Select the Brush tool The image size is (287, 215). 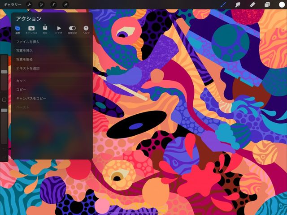(x=223, y=4)
